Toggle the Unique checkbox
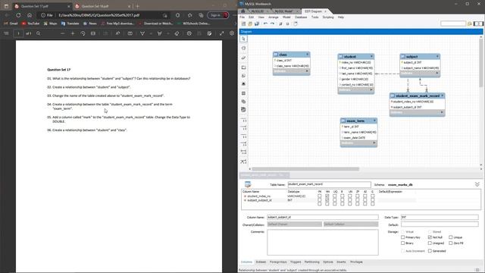Viewport: 485px width, 273px height. pos(451,237)
